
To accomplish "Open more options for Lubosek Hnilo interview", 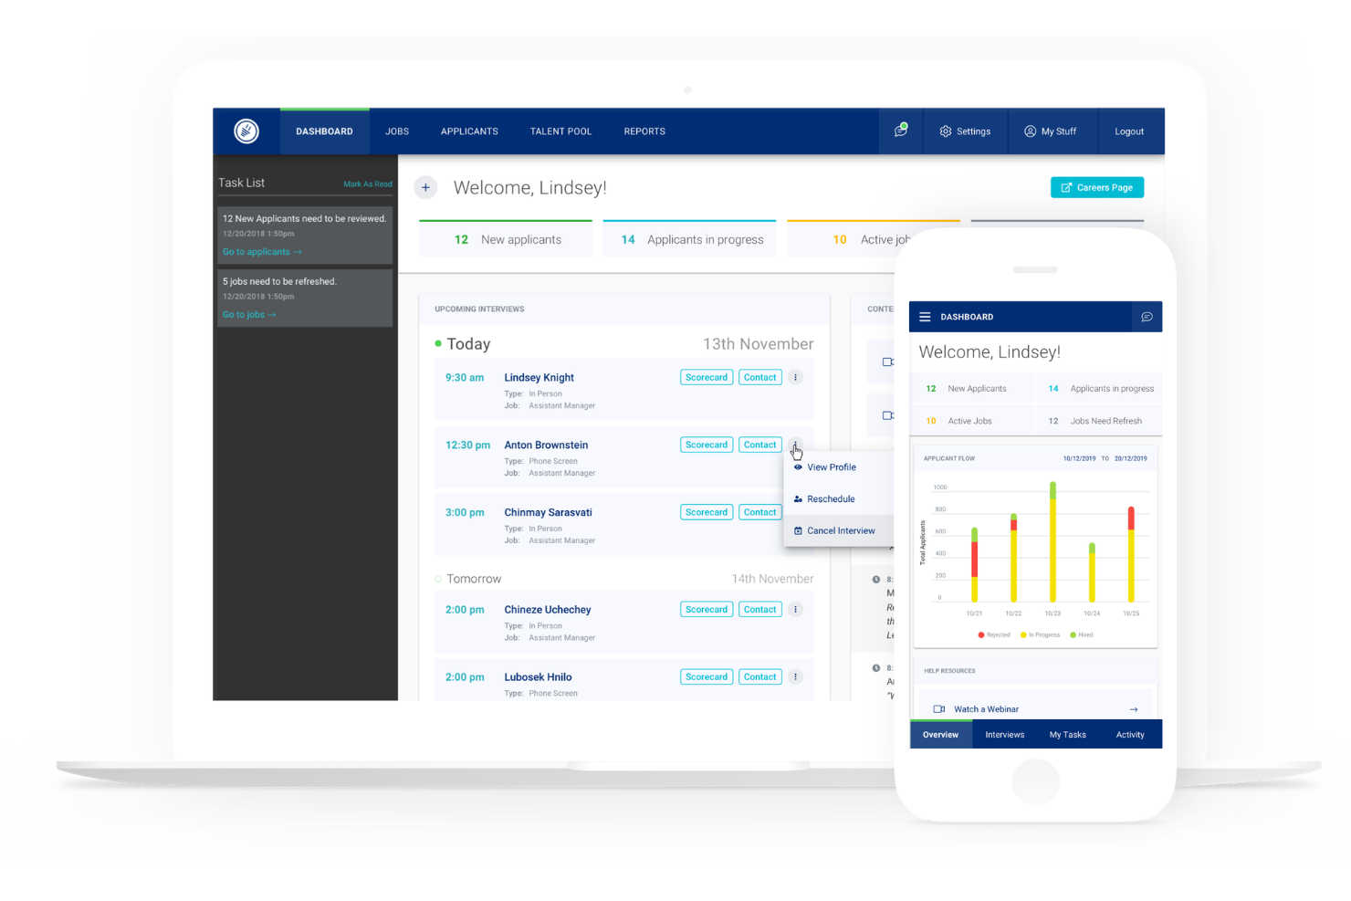I will (795, 676).
